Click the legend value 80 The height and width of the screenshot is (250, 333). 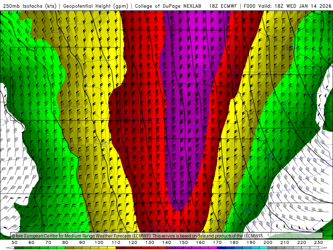coord(65,242)
